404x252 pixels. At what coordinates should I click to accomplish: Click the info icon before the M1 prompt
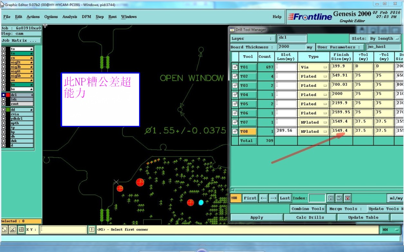point(92,230)
